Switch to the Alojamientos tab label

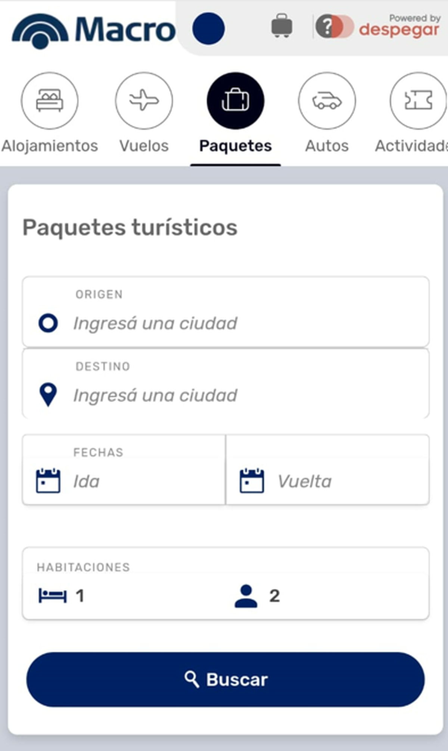point(50,146)
